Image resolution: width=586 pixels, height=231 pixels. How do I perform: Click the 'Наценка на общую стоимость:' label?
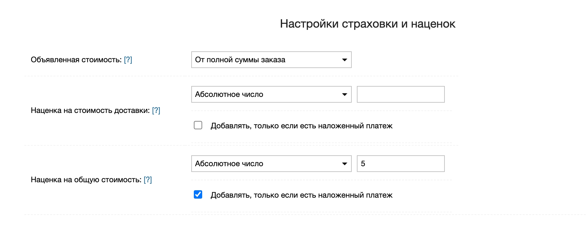tap(86, 180)
